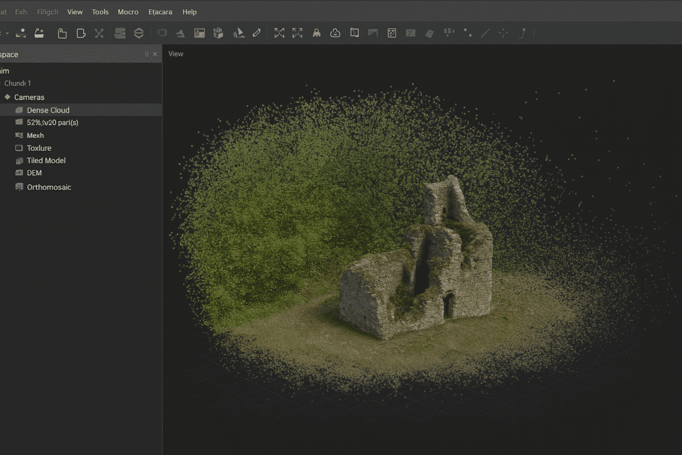Click the bell-shaped toolbar icon
682x455 pixels.
pyautogui.click(x=317, y=33)
